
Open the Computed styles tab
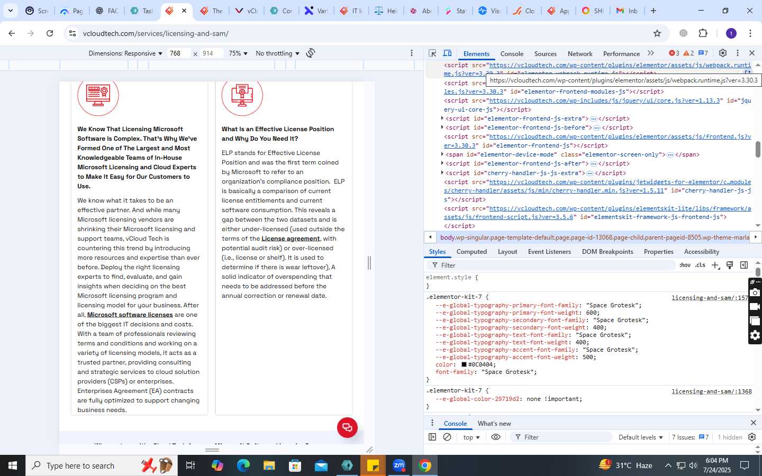click(x=471, y=252)
